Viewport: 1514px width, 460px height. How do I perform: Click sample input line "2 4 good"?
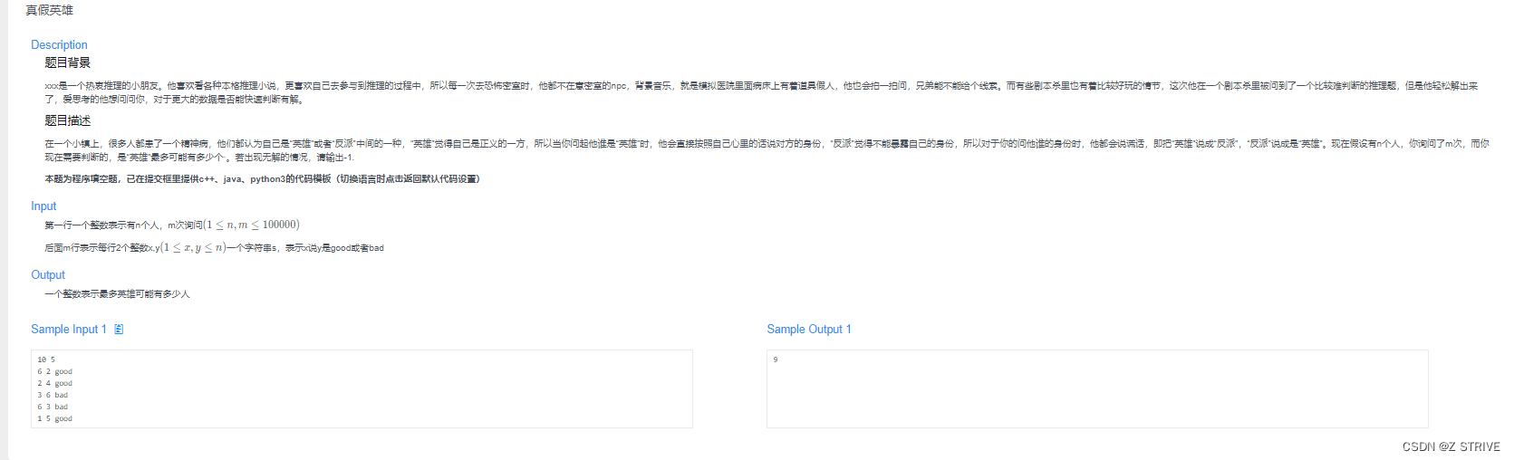pyautogui.click(x=54, y=383)
